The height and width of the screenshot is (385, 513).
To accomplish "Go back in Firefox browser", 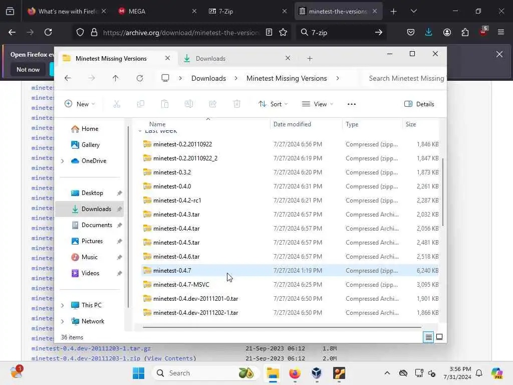I will [x=12, y=32].
